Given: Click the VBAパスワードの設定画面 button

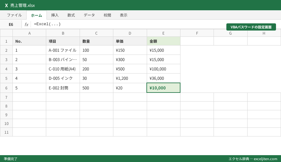Looking at the screenshot, I should tap(251, 27).
